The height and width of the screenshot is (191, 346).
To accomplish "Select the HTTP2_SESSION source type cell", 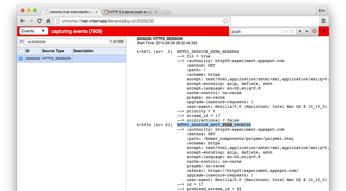I will [57, 59].
